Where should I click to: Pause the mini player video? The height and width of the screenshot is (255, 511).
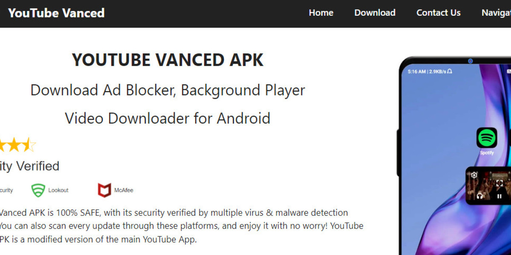[x=499, y=196]
